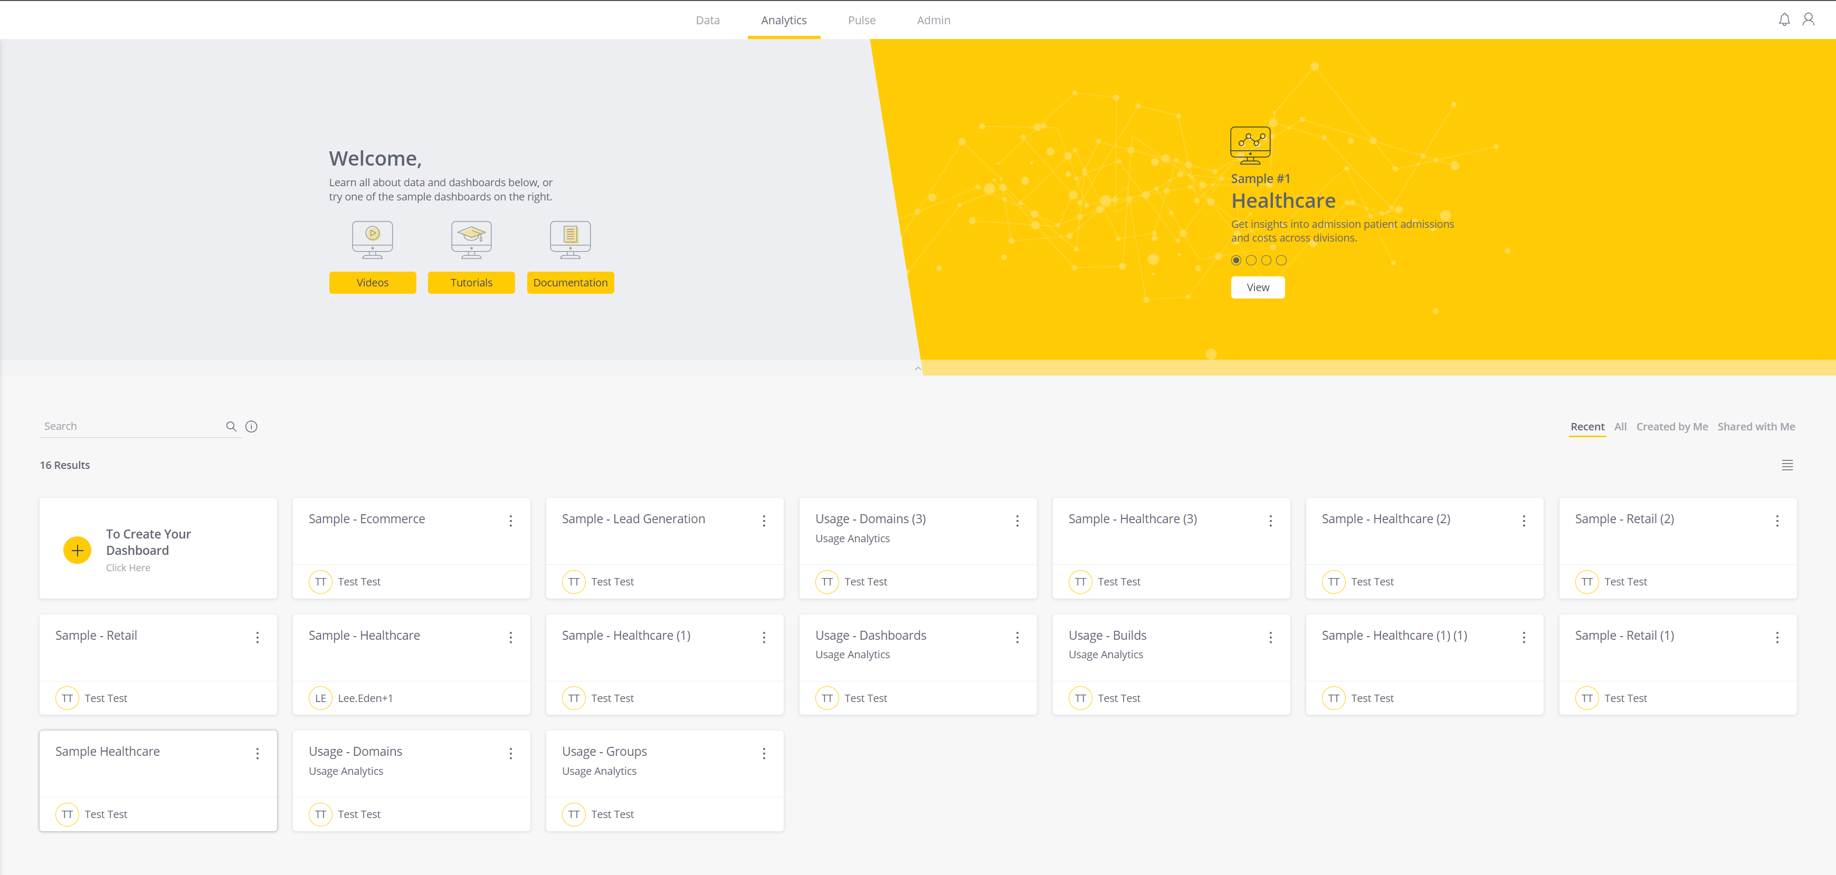Open the notifications bell icon
Screen dimensions: 1836x875
click(x=1783, y=20)
